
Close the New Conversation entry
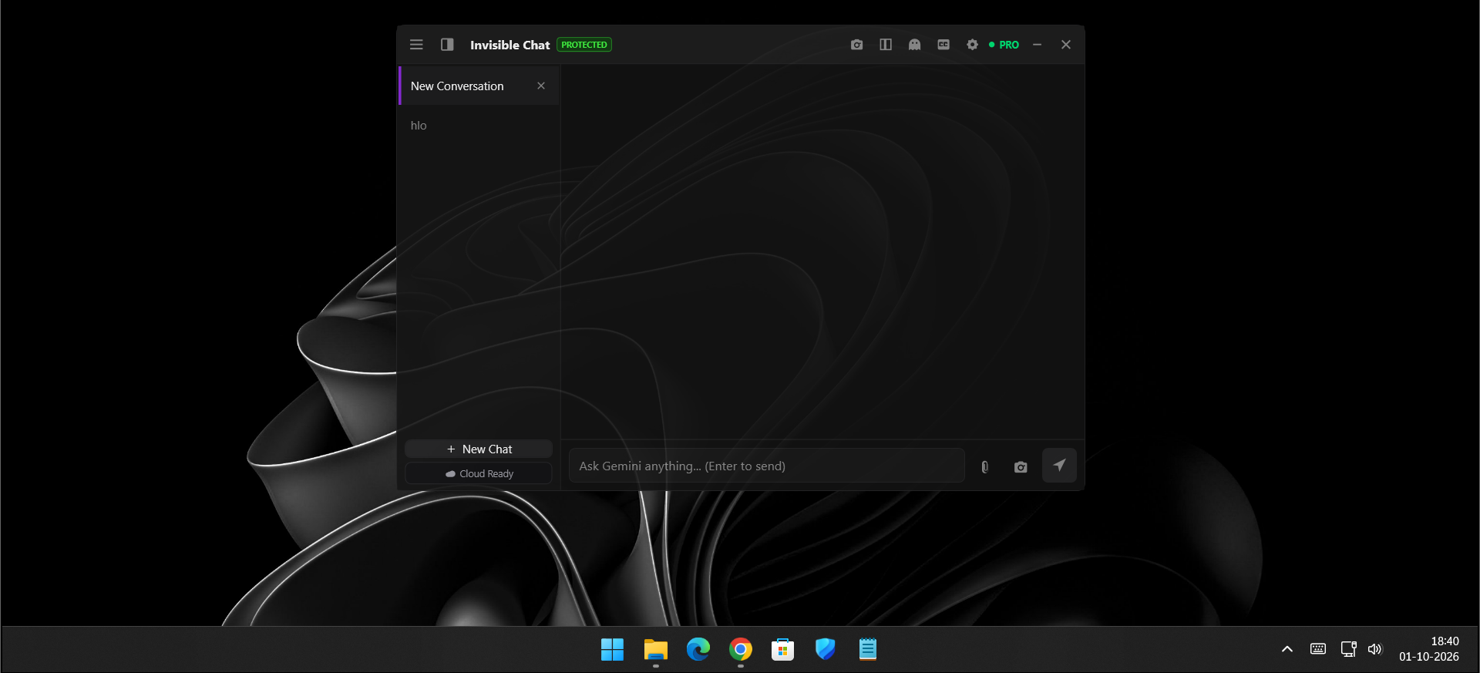click(x=541, y=86)
